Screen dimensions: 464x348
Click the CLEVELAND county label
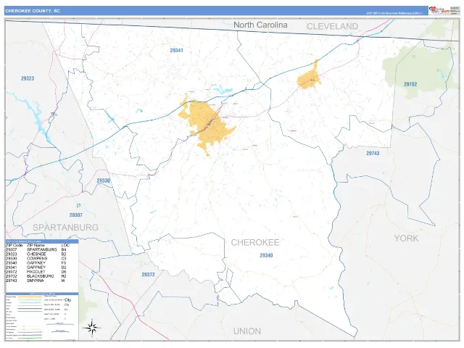click(x=333, y=26)
